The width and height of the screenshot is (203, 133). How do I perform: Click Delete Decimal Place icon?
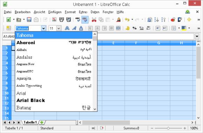coord(148,28)
